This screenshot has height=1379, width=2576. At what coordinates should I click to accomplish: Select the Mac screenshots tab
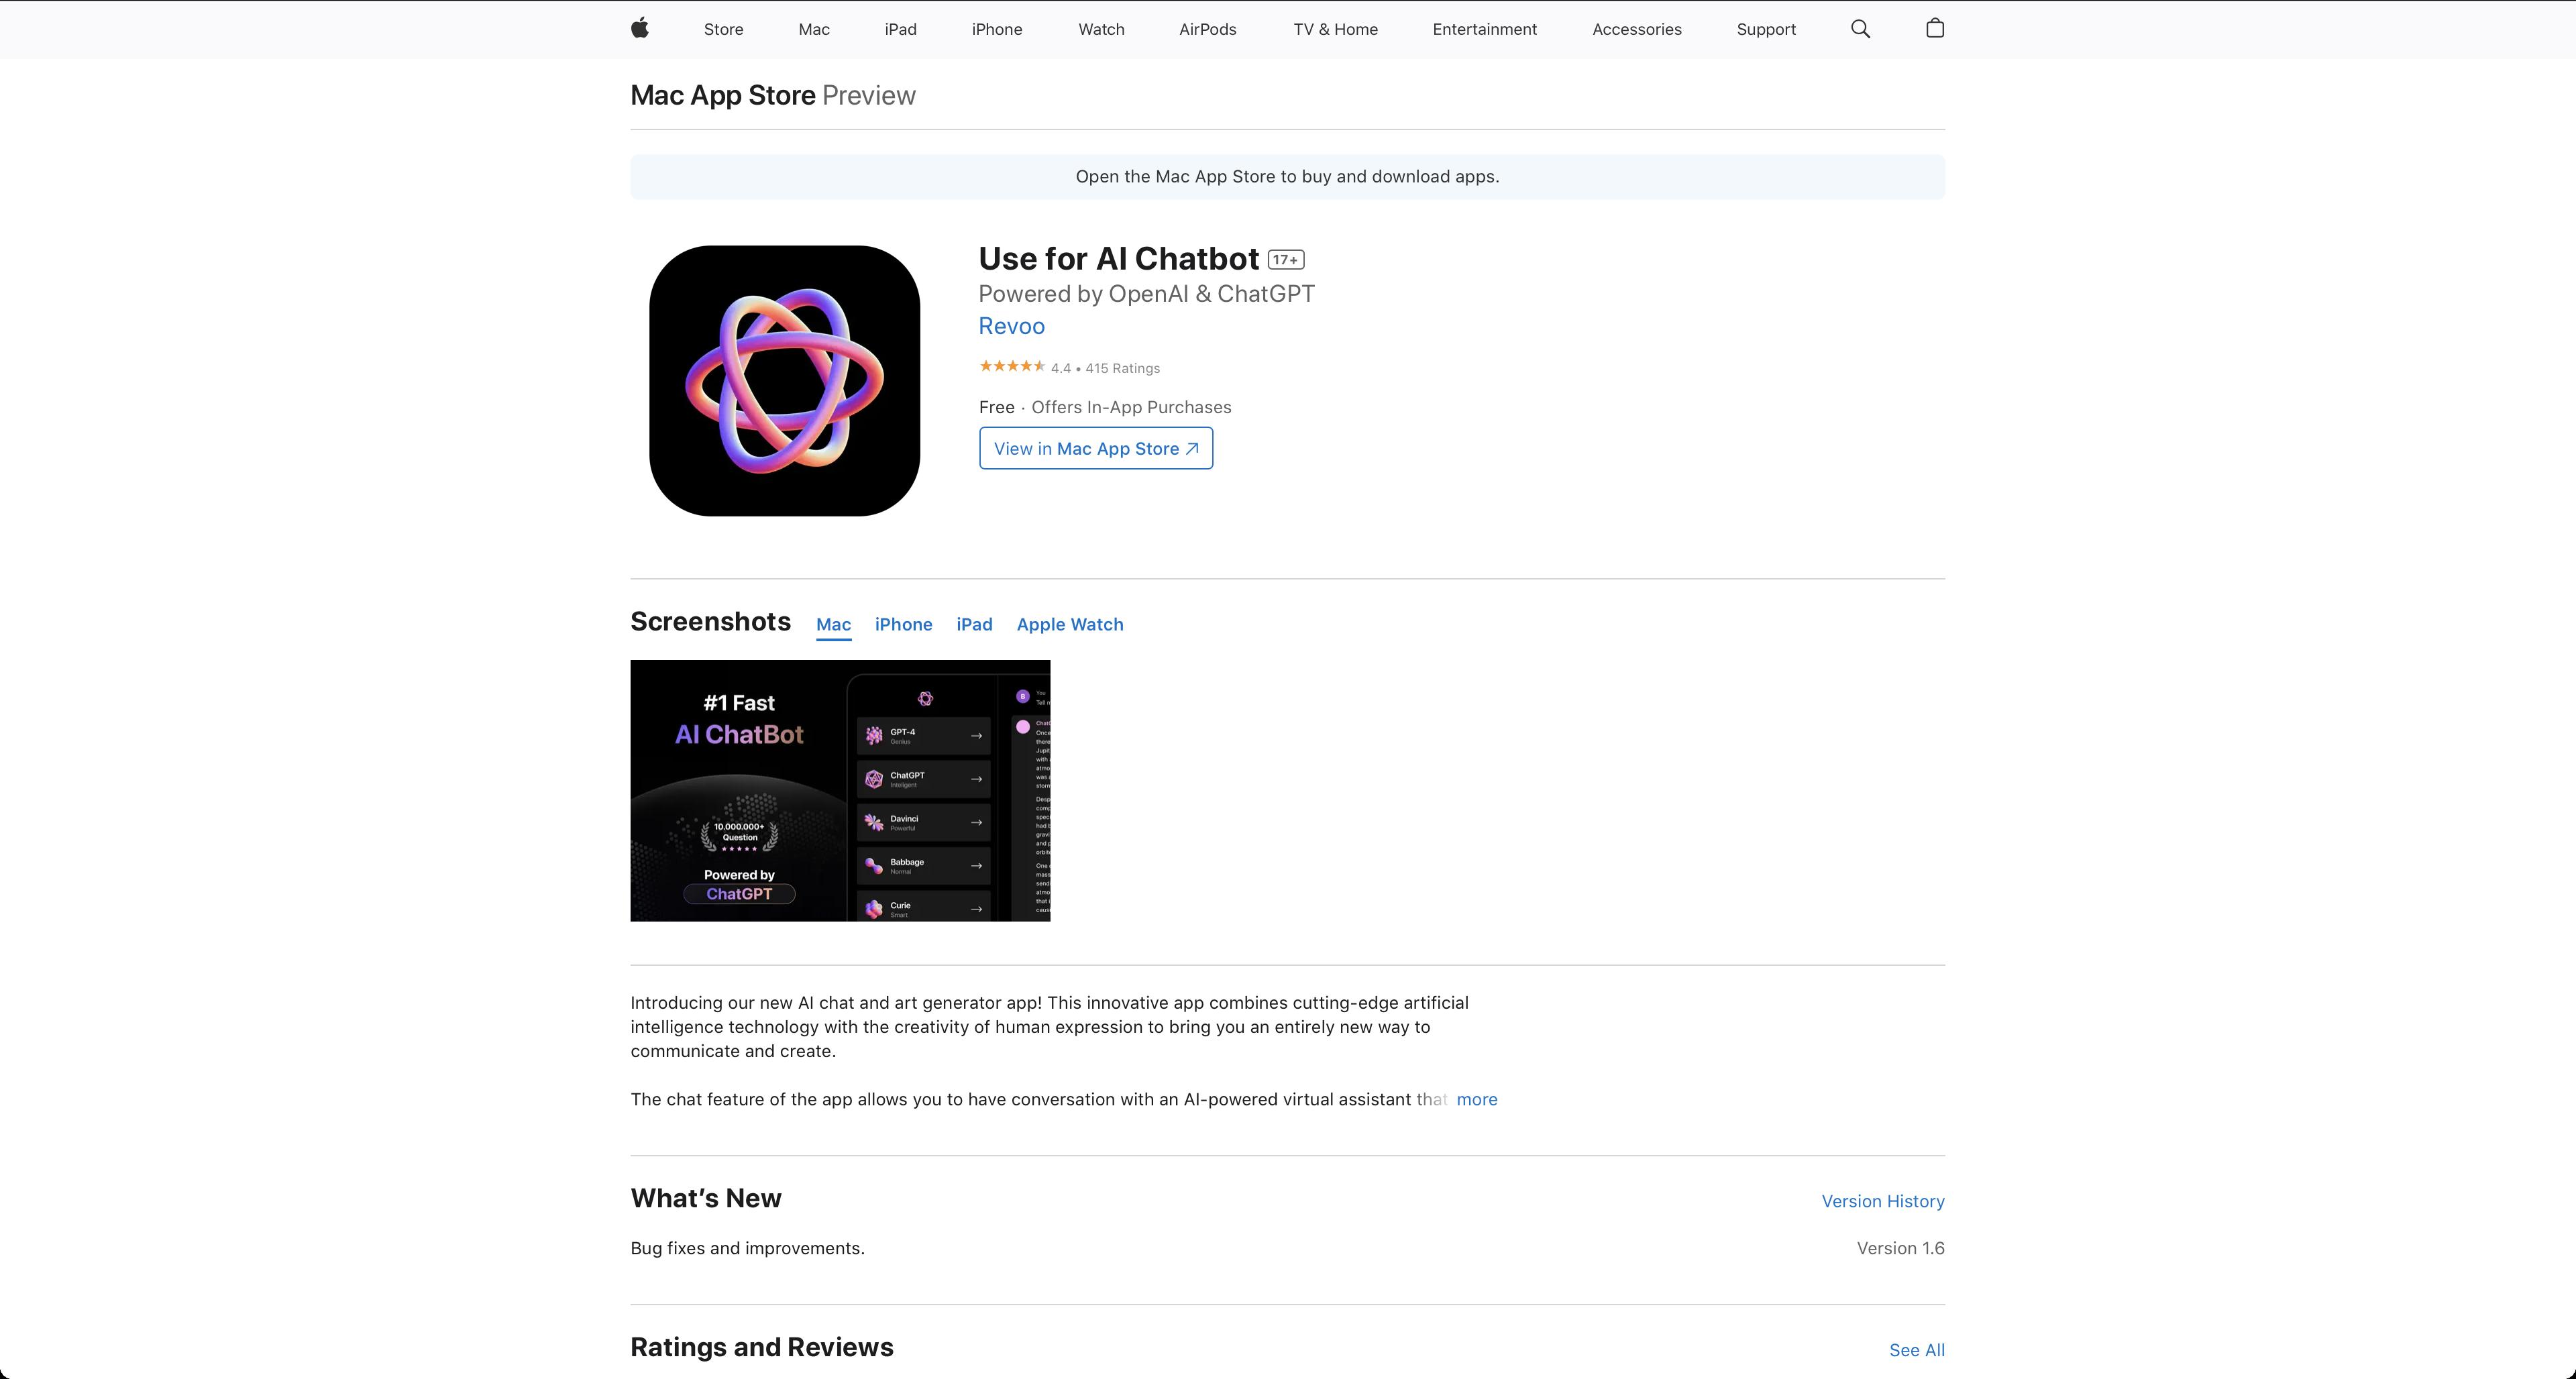click(833, 624)
